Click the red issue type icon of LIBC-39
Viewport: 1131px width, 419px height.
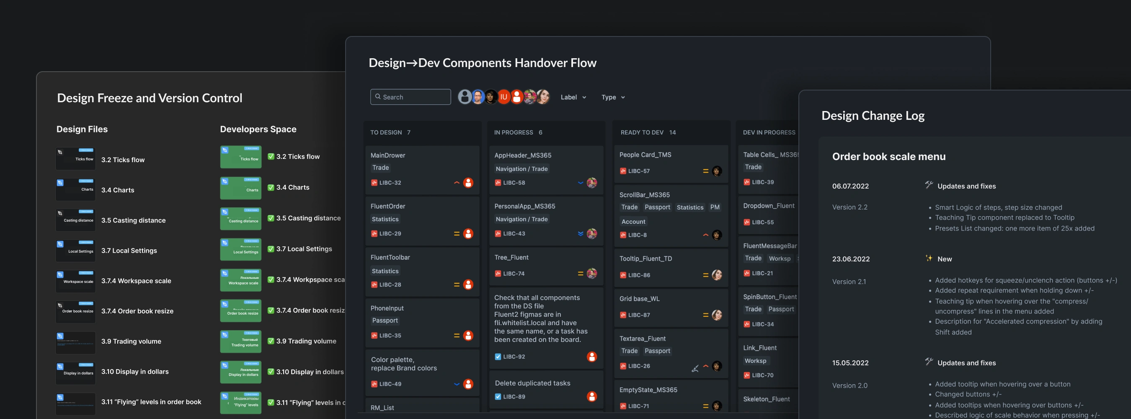(747, 182)
